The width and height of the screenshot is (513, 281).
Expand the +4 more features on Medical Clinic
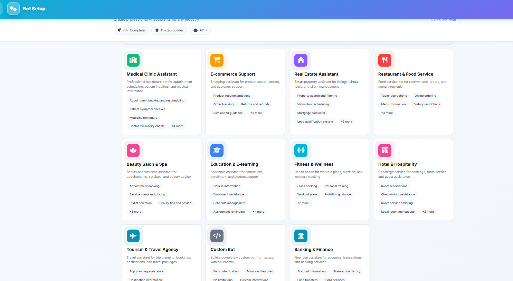[x=177, y=126]
